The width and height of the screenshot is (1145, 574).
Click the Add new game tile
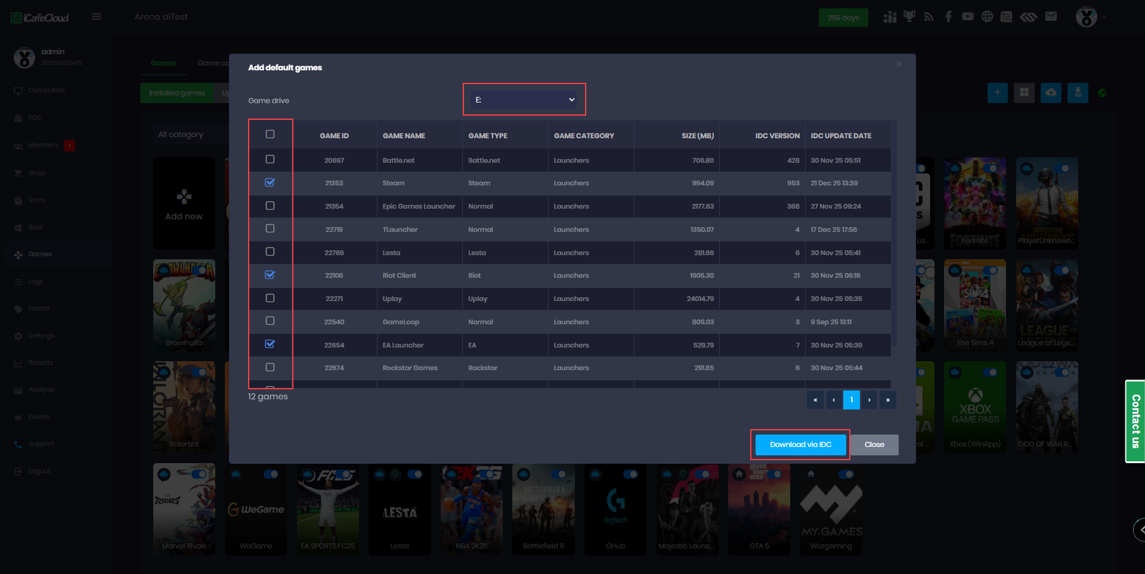pos(184,203)
